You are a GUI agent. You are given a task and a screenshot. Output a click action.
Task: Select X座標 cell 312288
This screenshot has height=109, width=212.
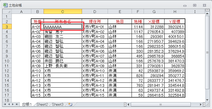(154, 27)
